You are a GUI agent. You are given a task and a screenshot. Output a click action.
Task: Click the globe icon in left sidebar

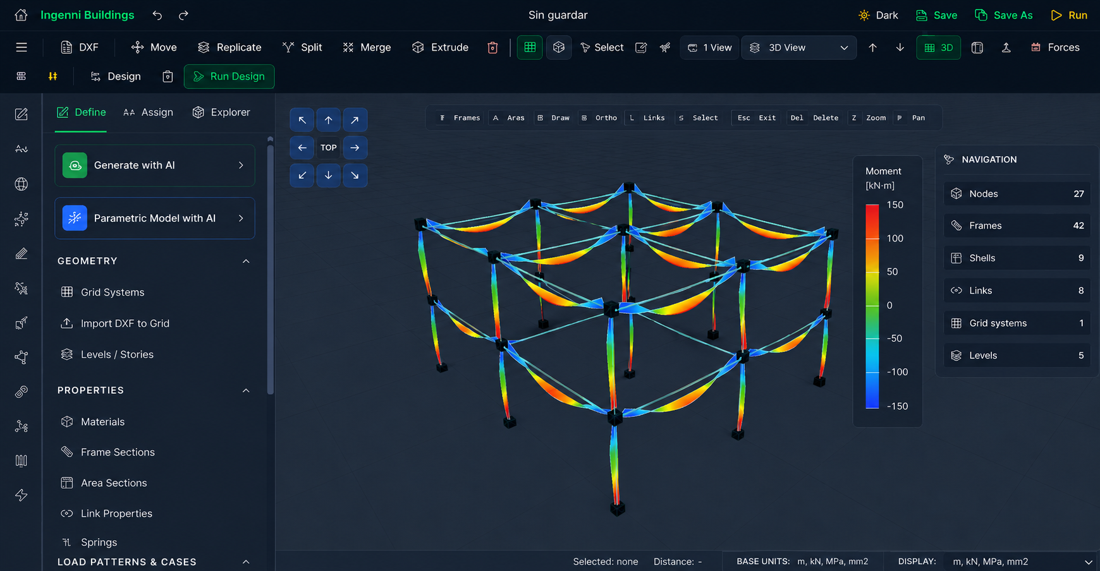pos(21,184)
